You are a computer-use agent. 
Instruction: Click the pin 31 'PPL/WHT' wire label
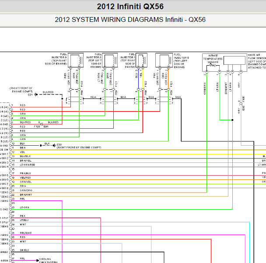(26, 233)
